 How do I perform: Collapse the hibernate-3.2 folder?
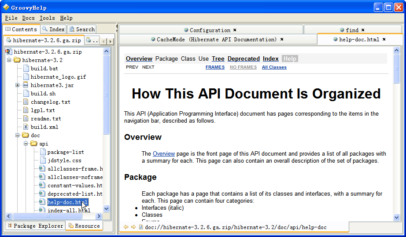[x=9, y=60]
